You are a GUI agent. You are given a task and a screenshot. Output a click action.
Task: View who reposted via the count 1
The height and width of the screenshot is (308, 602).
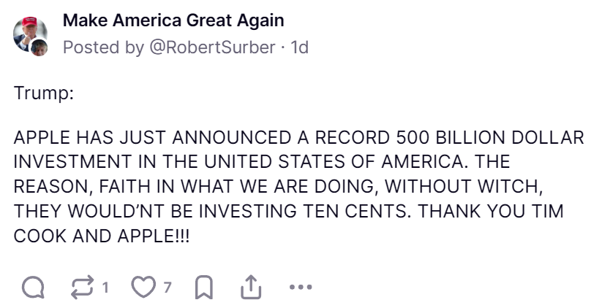[x=105, y=287]
